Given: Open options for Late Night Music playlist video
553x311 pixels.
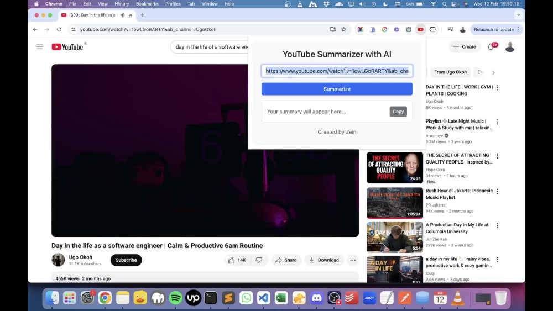Looking at the screenshot, I should click(x=497, y=122).
